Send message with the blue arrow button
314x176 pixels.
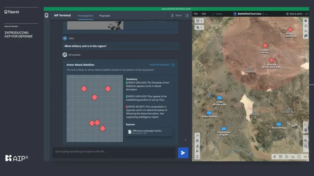183,153
